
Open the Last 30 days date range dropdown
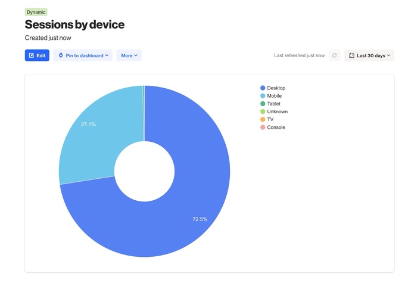tap(369, 55)
